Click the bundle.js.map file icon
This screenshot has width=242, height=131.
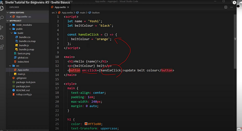[17, 49]
